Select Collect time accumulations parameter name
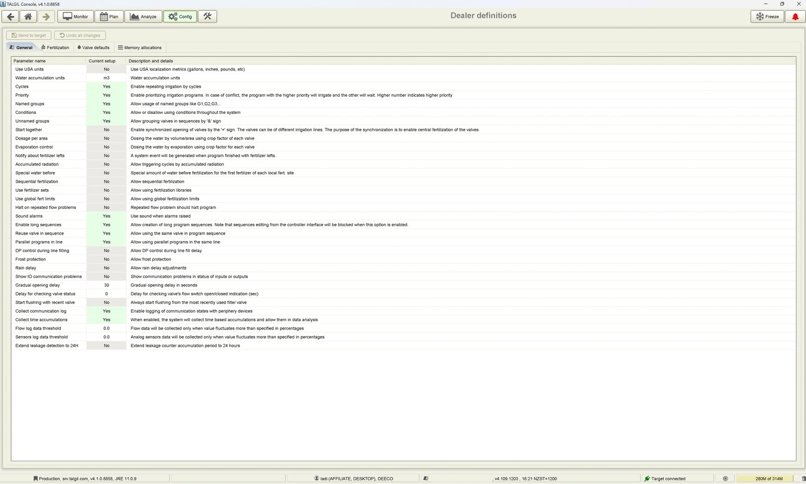The image size is (806, 484). point(41,320)
